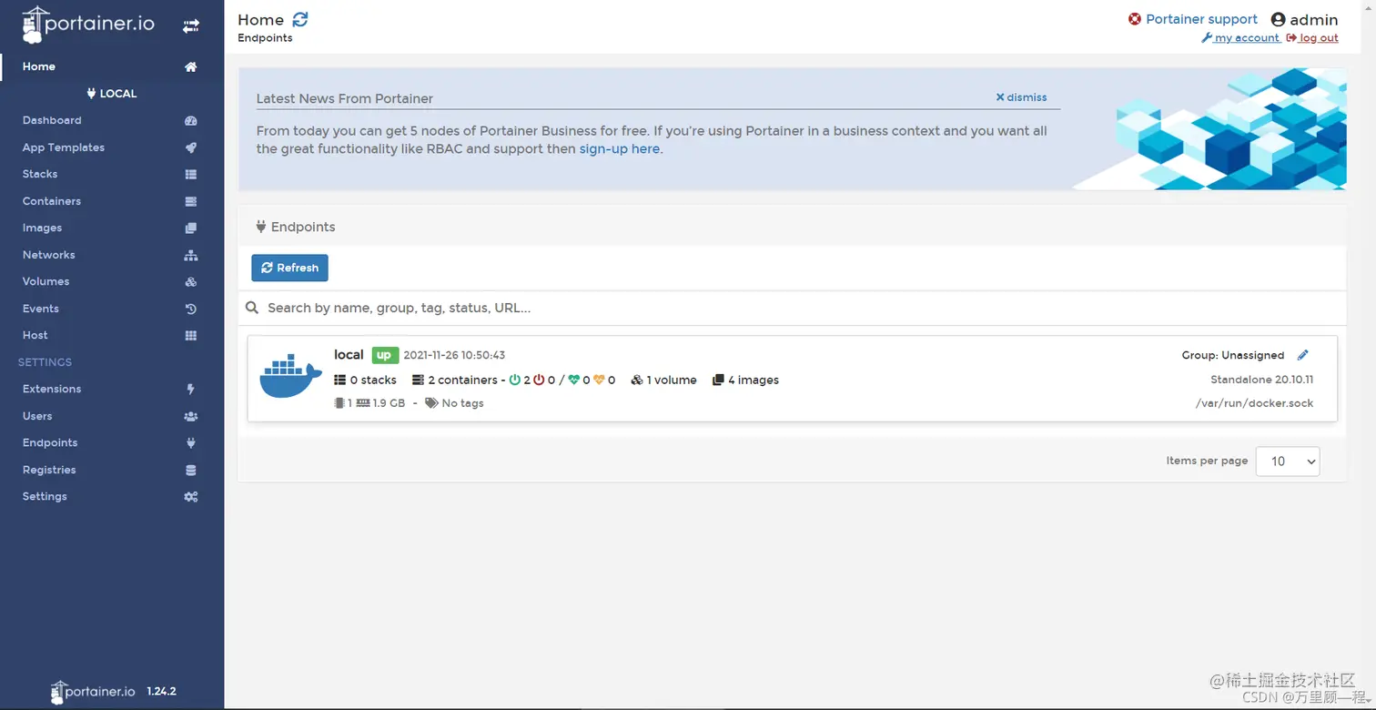Screen dimensions: 1376x710
Task: Click the Docker whale logo of local endpoint
Action: pos(290,377)
